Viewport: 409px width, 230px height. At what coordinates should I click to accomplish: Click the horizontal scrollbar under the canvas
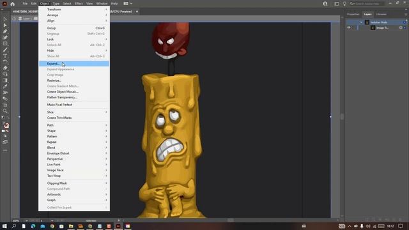pos(231,220)
